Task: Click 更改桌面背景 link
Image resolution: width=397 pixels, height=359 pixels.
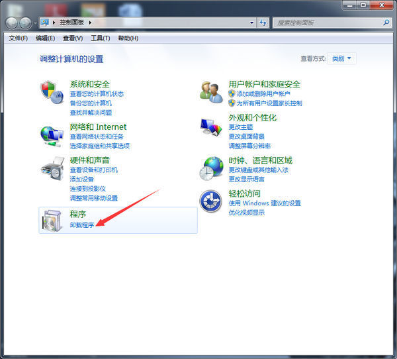Action: [246, 136]
